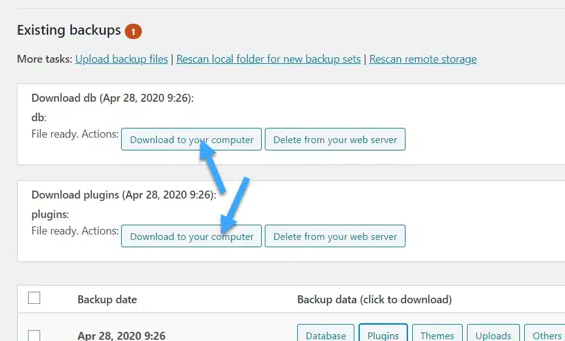The height and width of the screenshot is (341, 565).
Task: Select the Rescan remote storage link
Action: 423,59
